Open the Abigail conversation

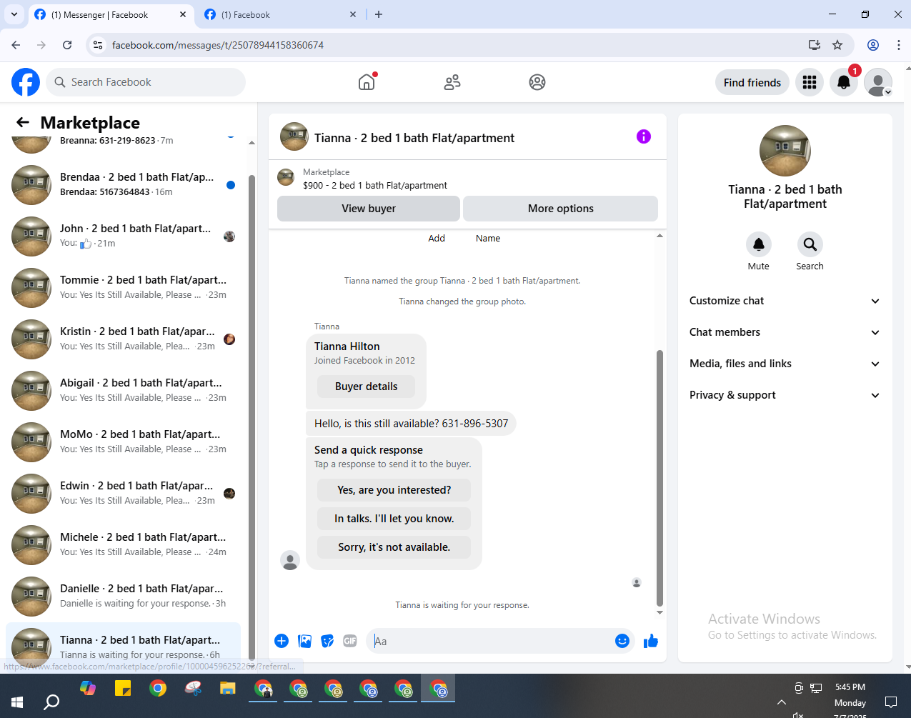(123, 391)
